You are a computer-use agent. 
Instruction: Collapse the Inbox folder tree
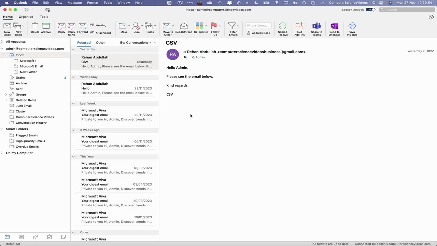(6, 55)
